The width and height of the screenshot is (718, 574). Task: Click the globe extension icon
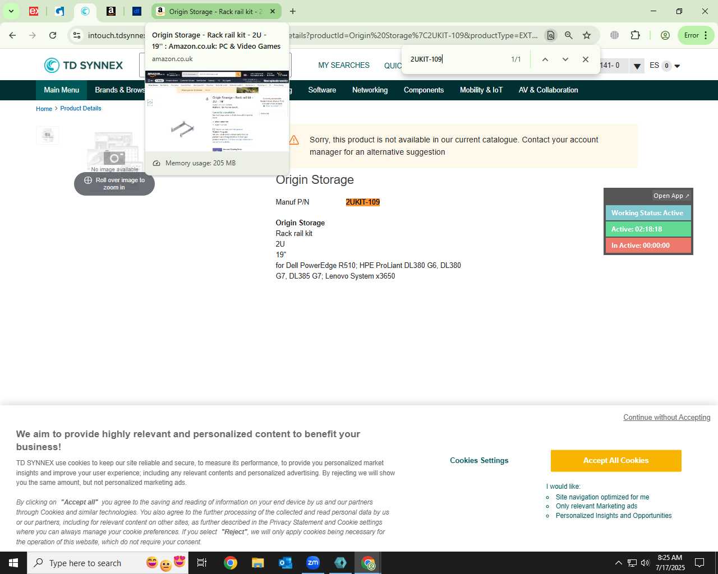pyautogui.click(x=615, y=35)
